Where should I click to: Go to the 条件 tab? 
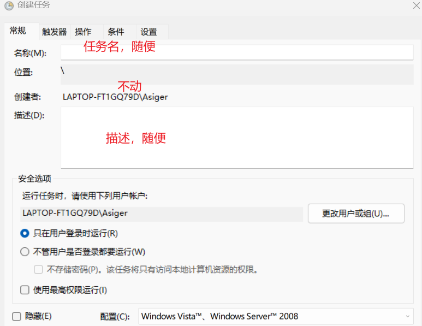click(116, 32)
